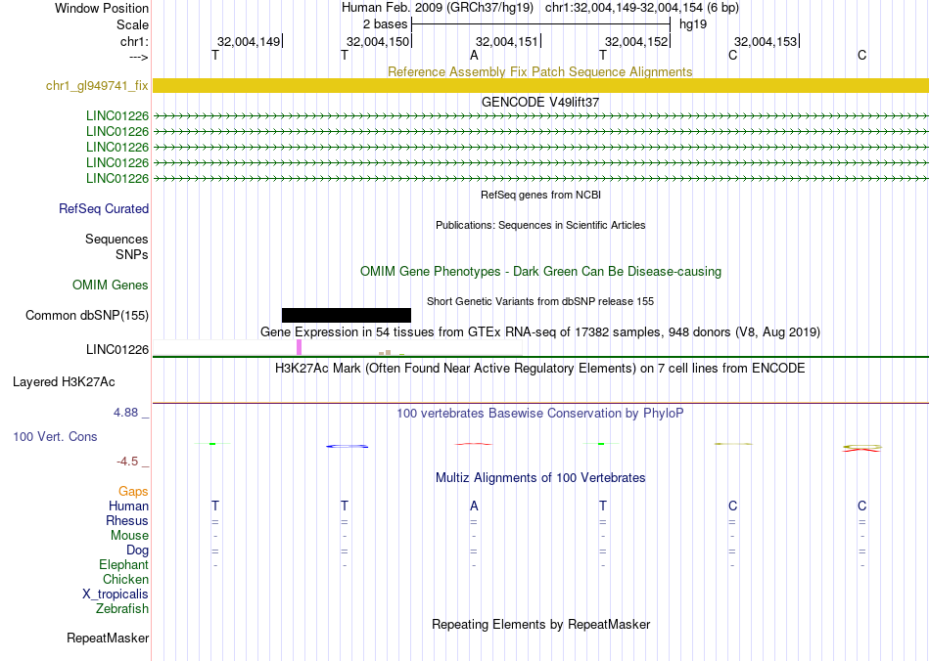The height and width of the screenshot is (661, 930).
Task: Click the LINC01226 label of the GTEx track
Action: (x=117, y=349)
